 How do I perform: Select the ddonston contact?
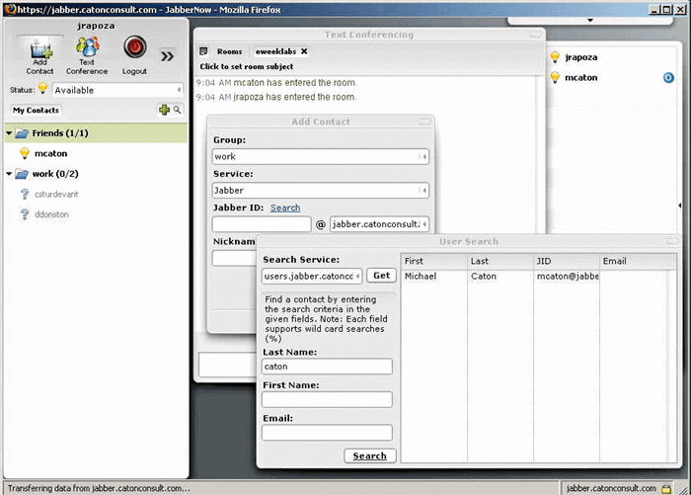pyautogui.click(x=51, y=214)
